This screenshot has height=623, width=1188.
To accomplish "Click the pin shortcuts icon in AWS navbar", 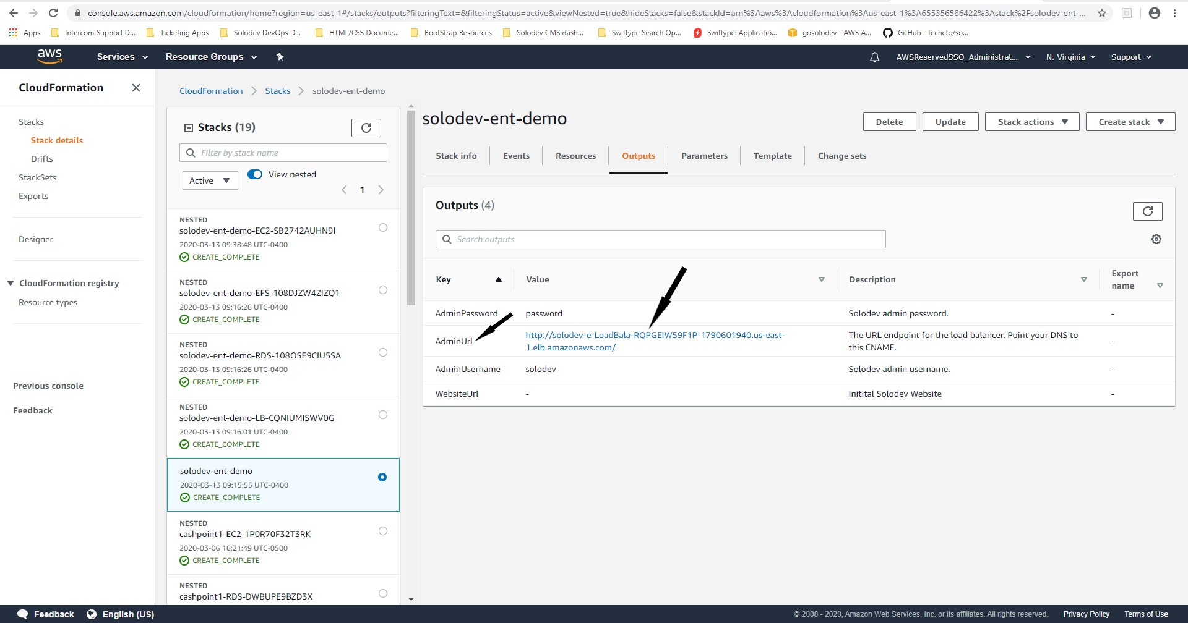I will (x=280, y=57).
